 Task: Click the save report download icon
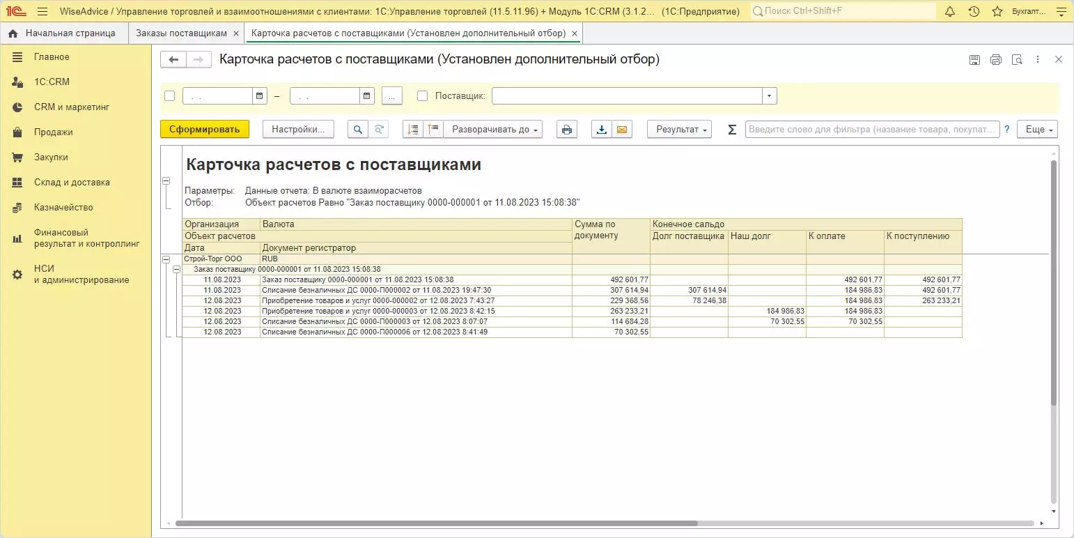pos(601,130)
